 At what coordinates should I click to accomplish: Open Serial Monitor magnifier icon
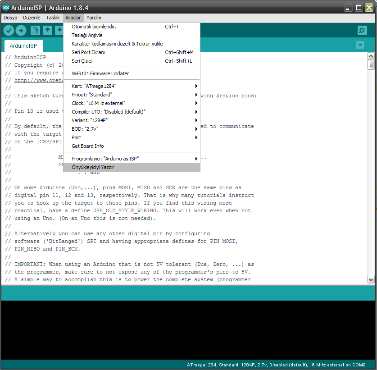point(362,30)
